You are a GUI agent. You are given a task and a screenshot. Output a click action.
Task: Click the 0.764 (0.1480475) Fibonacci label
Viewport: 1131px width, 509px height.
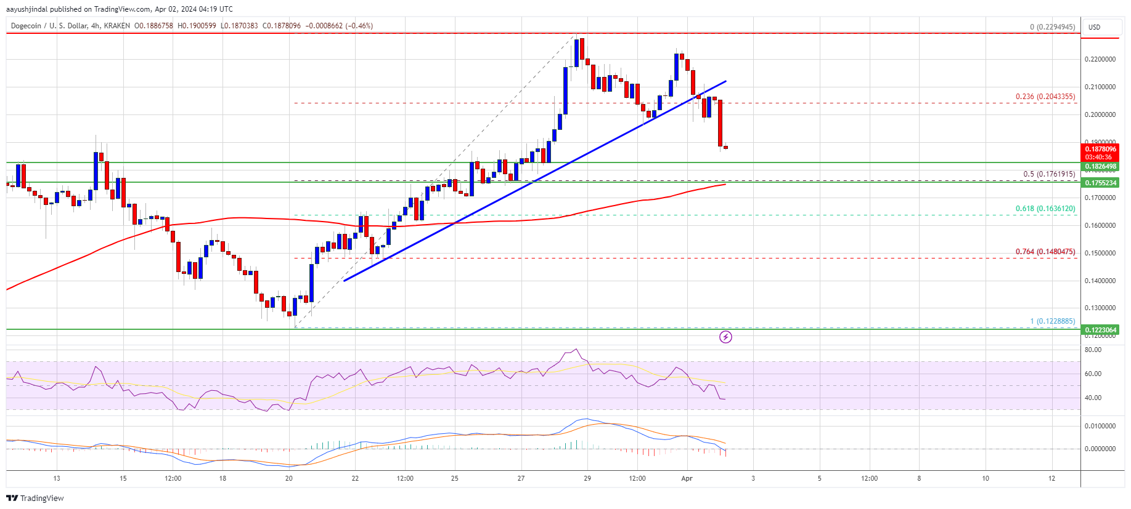coord(1045,252)
